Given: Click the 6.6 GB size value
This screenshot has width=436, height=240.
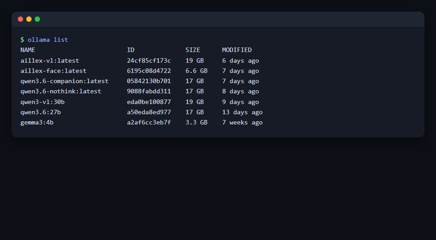Looking at the screenshot, I should tap(197, 71).
